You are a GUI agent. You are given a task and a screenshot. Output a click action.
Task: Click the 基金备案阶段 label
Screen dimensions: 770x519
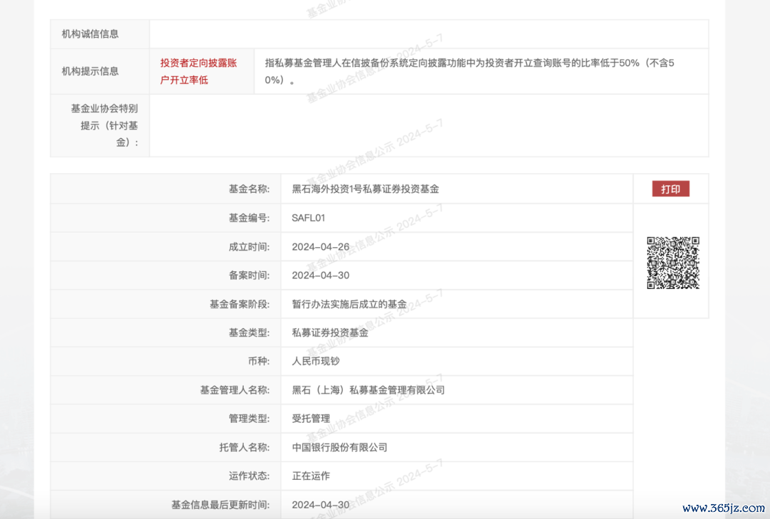240,304
